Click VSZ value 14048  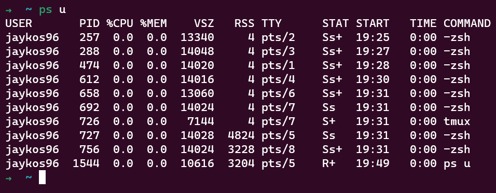pyautogui.click(x=197, y=51)
